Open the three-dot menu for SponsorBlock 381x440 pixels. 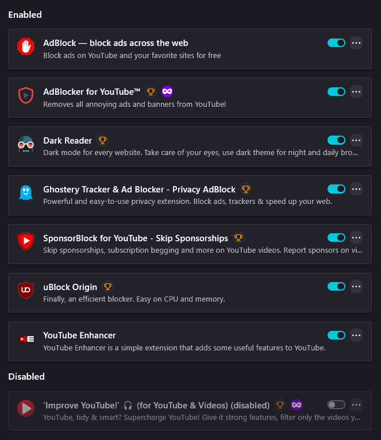[356, 238]
